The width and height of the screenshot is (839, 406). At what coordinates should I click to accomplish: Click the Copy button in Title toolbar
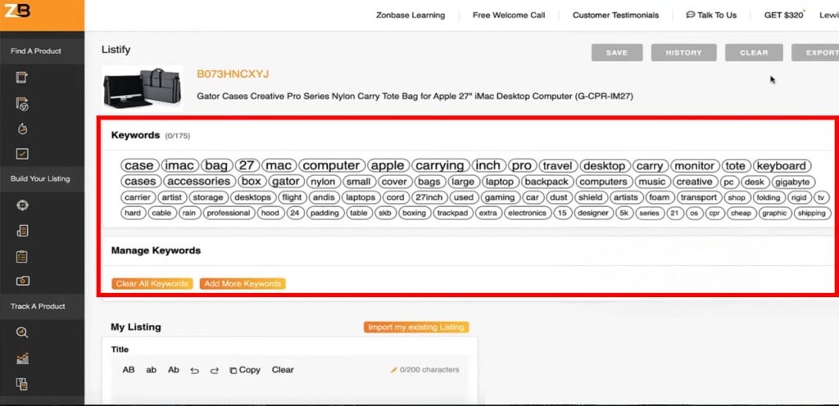(244, 370)
